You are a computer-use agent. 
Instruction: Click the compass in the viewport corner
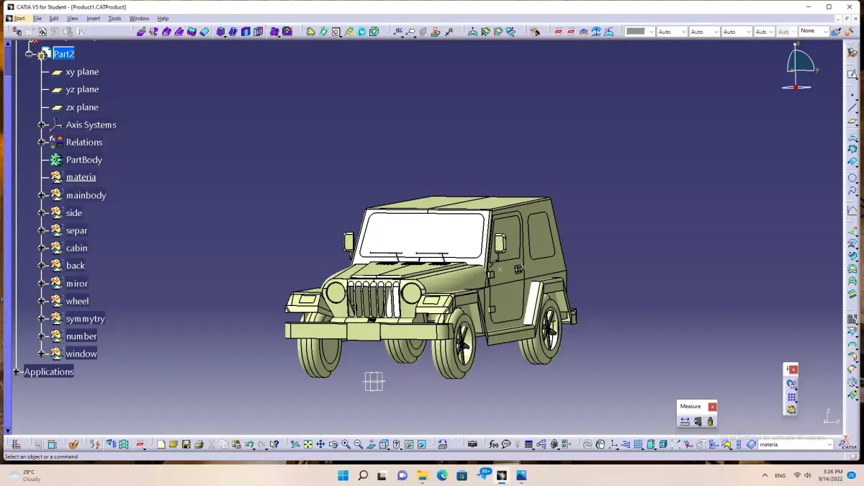click(798, 66)
